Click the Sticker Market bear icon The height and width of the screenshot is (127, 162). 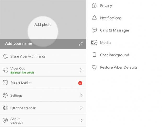click(x=5, y=83)
